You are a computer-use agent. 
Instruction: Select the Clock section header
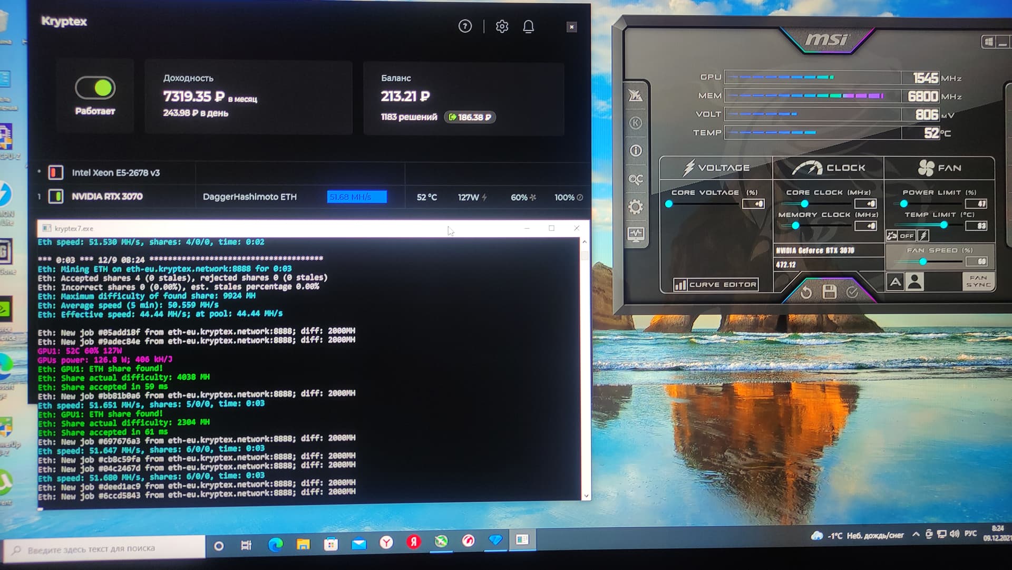point(828,168)
